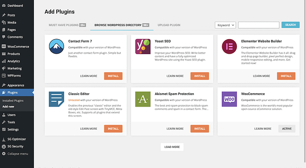
Task: Click the Elementor plugin logo
Action: click(x=229, y=46)
